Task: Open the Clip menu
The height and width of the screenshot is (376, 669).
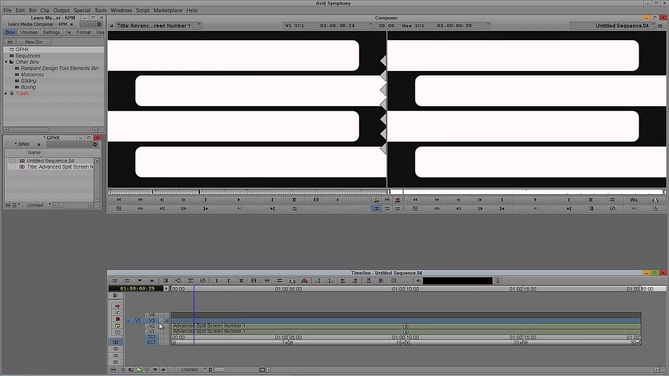Action: pyautogui.click(x=45, y=10)
